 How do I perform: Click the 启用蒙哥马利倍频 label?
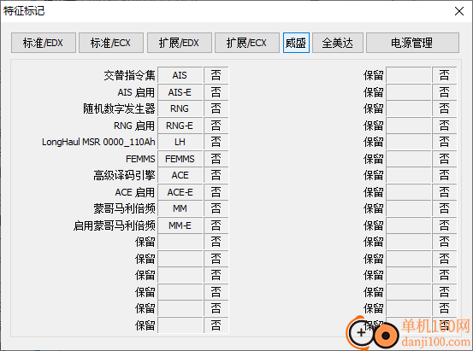[x=115, y=225]
